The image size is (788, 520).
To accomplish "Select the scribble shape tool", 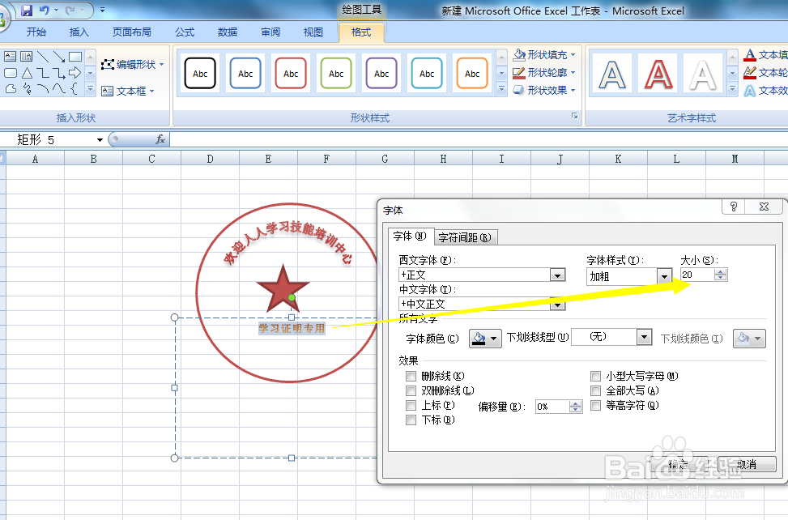I will [28, 89].
